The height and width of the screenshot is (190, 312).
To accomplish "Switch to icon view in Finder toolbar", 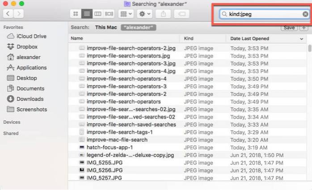I will pos(76,14).
